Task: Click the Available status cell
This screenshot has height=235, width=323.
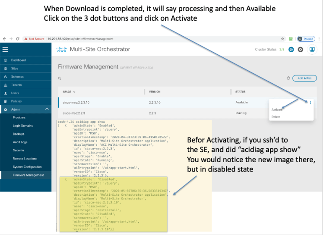Action: tap(241, 102)
